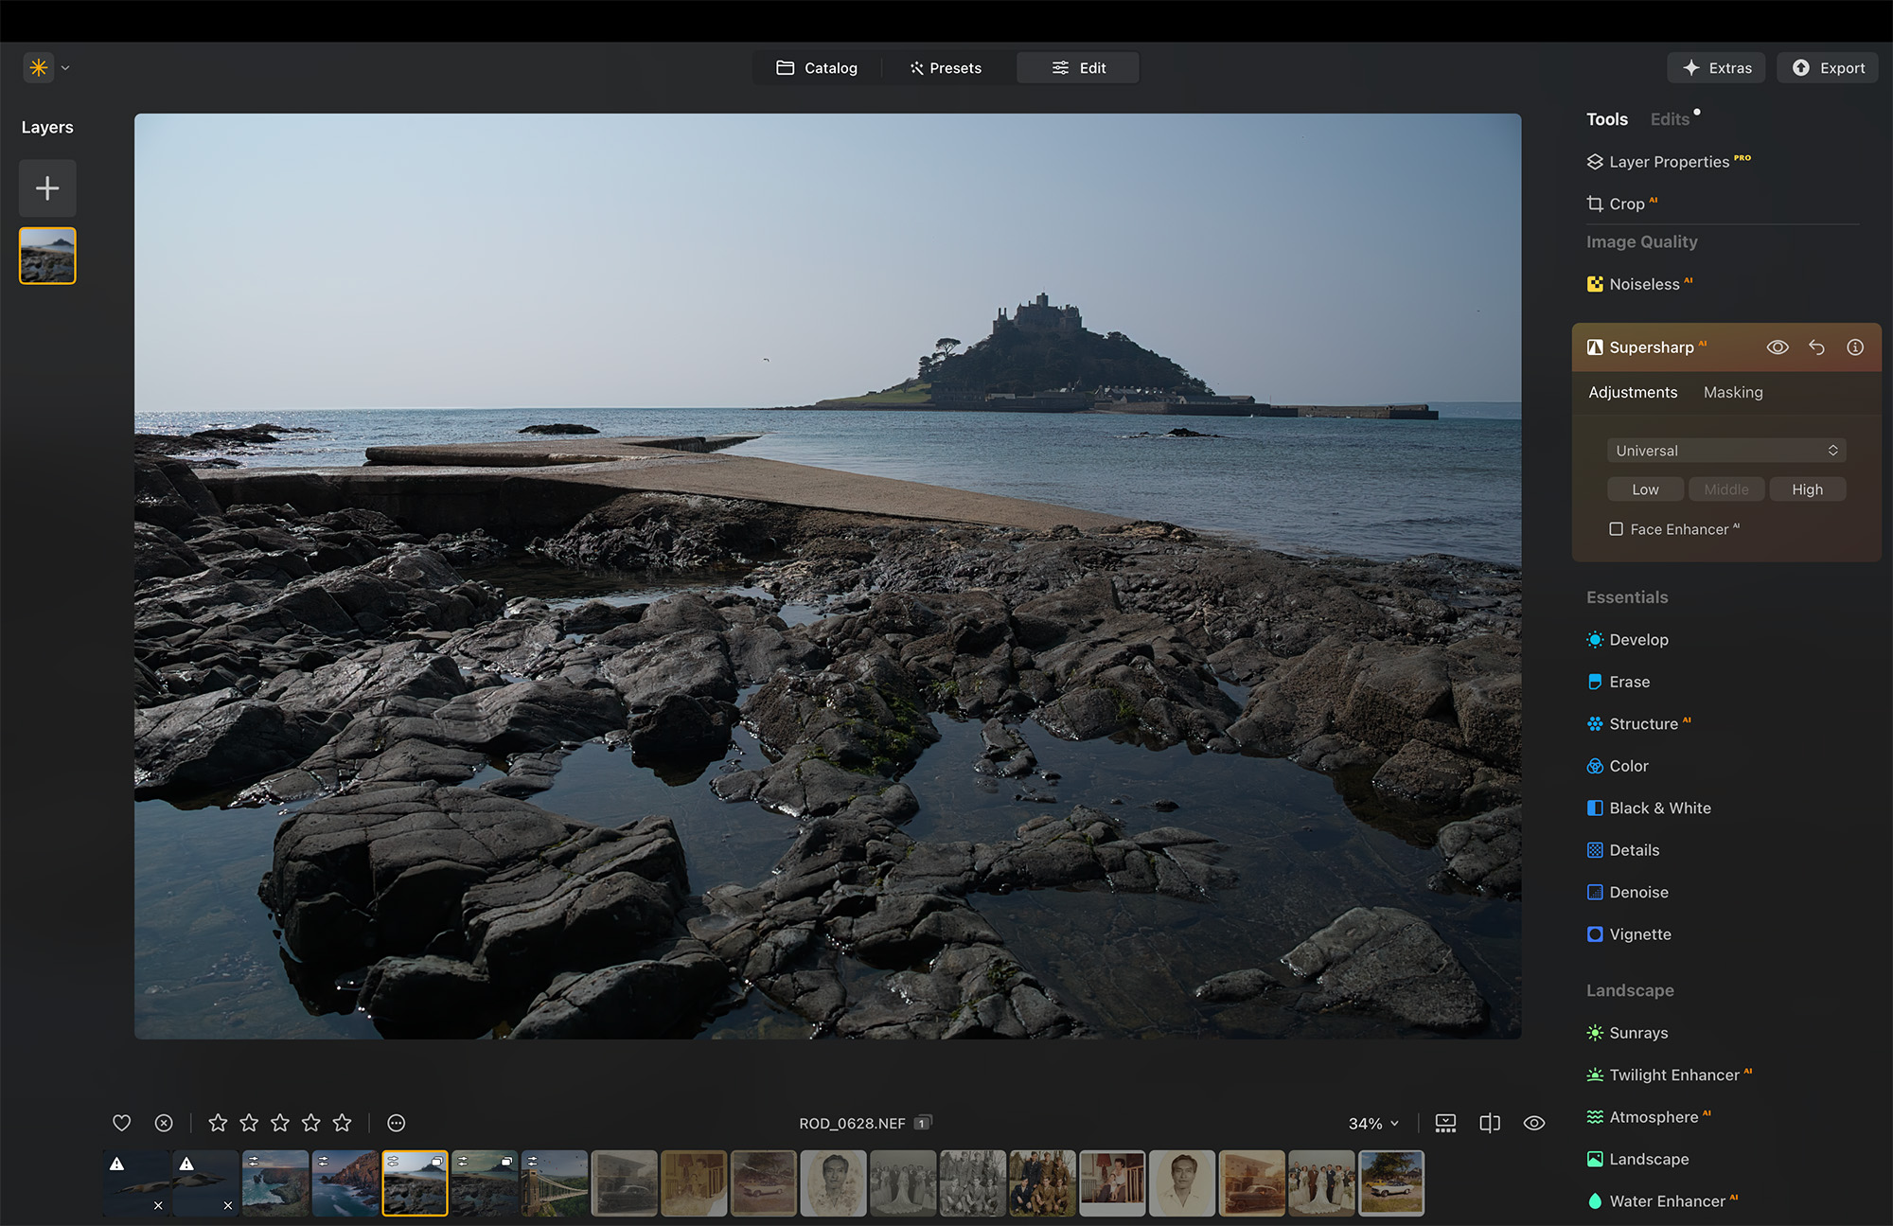Toggle the before/after preview eye at bottom right
Screen dimensions: 1893x1226
click(1534, 1123)
